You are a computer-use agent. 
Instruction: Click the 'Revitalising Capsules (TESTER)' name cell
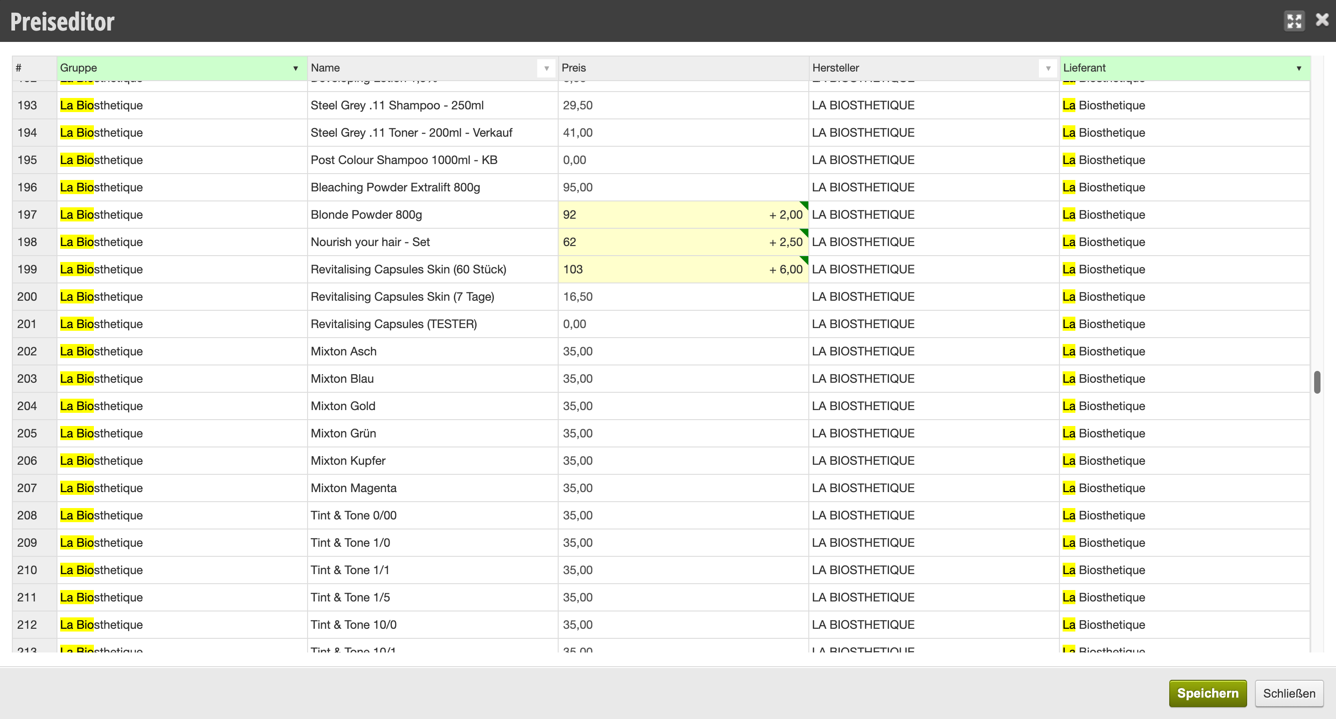click(432, 324)
